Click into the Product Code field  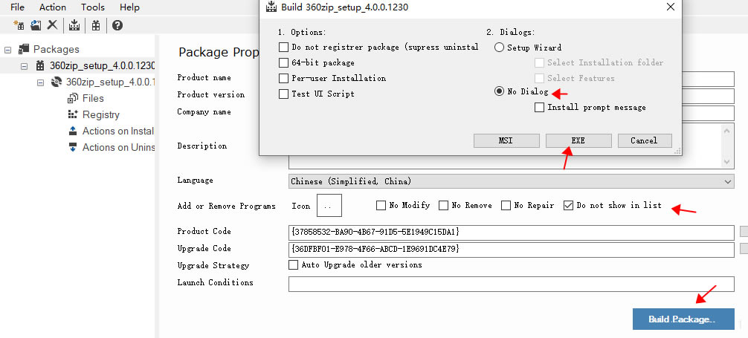click(x=511, y=233)
